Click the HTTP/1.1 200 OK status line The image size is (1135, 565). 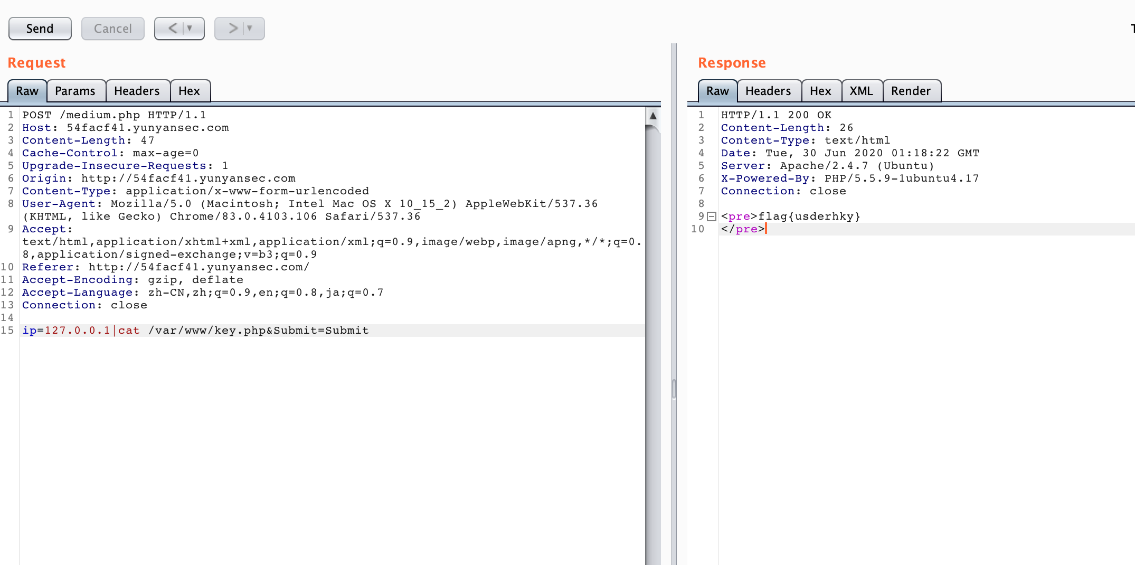pyautogui.click(x=776, y=115)
